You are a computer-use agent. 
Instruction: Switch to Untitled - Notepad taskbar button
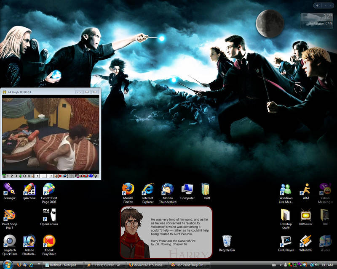pos(63,265)
